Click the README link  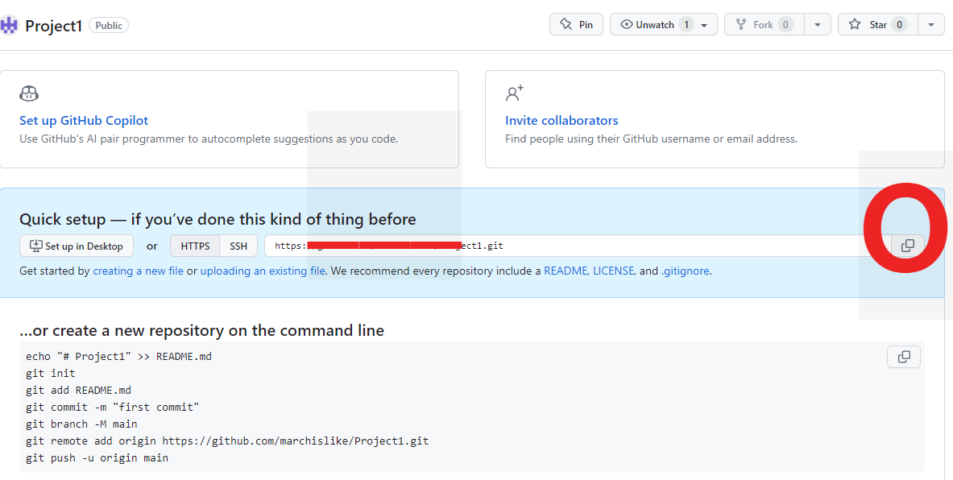(x=566, y=271)
